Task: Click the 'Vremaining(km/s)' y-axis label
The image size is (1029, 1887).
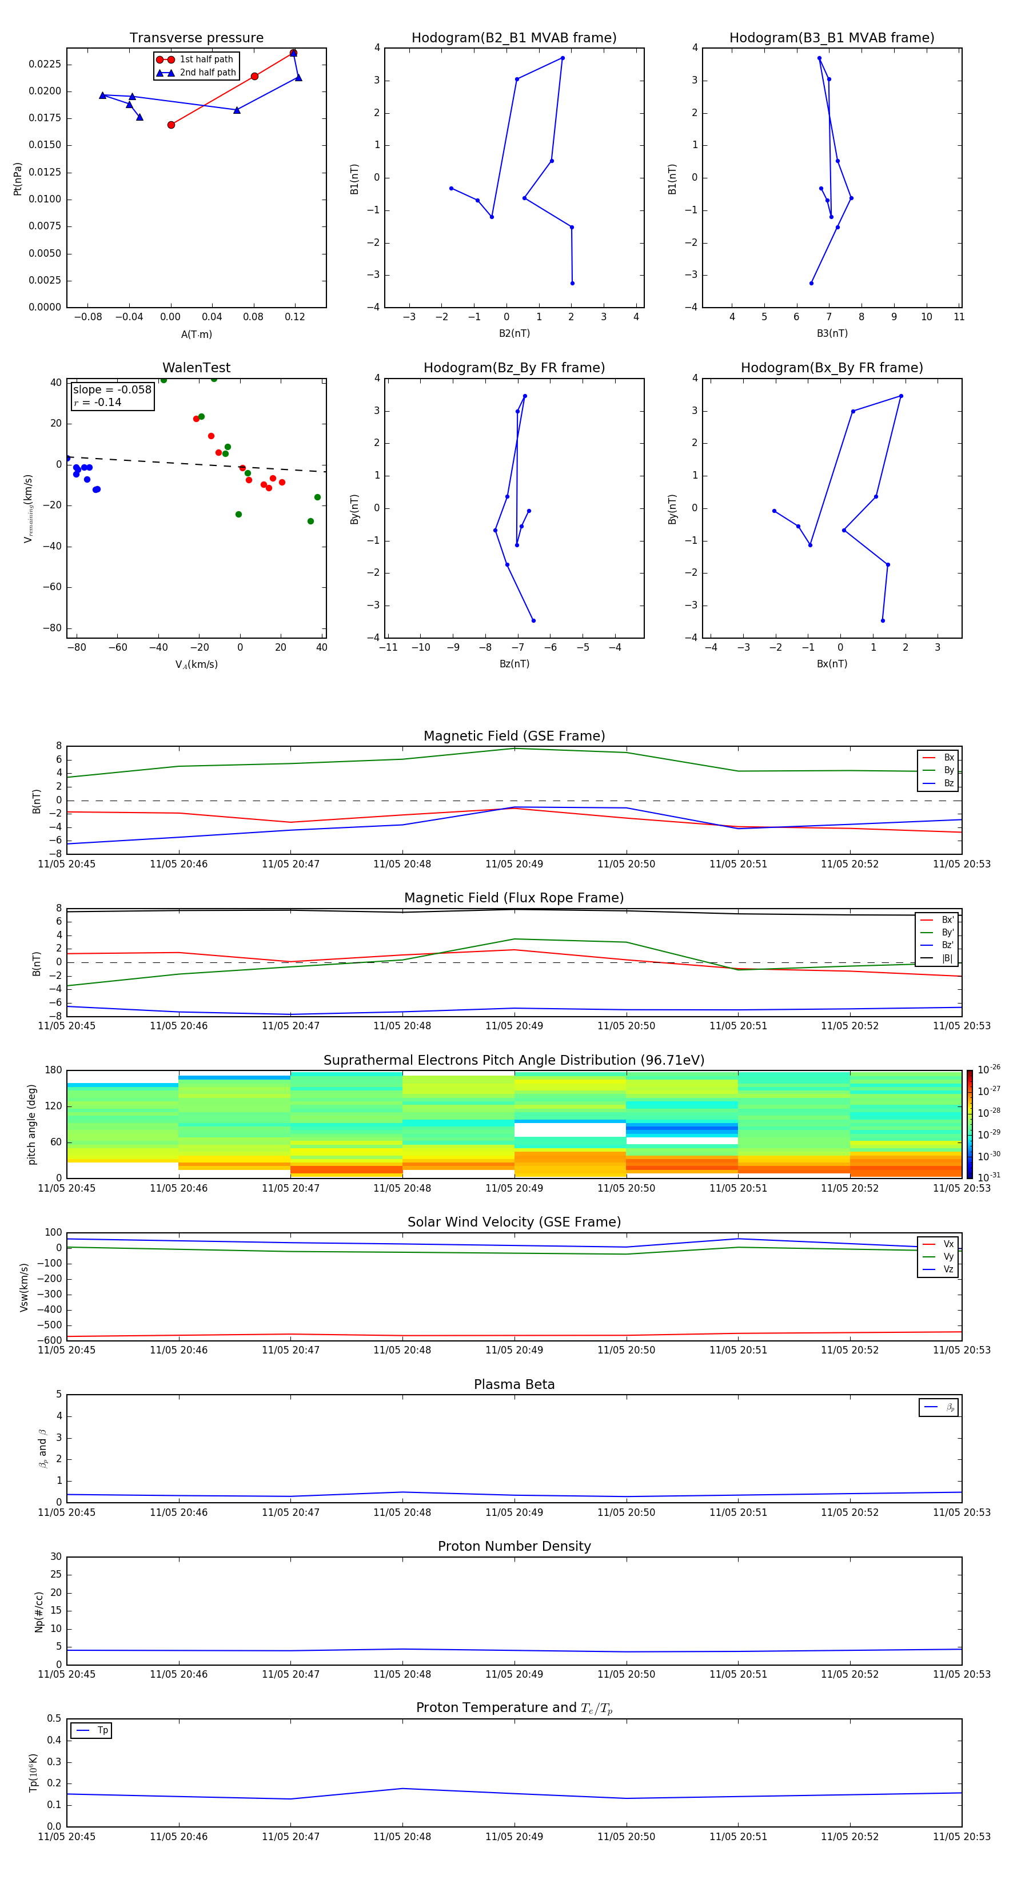Action: point(28,508)
